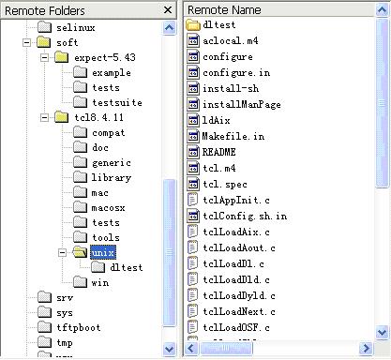Click the tclLoadDl.c file icon

(x=193, y=263)
